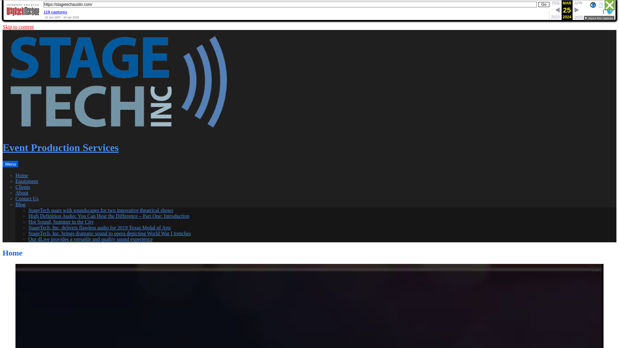This screenshot has width=619, height=348.
Task: Close the Wayback toolbar with the green X
Action: pos(610,5)
